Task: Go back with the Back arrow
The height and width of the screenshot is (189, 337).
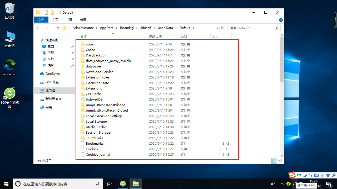Action: tap(39, 28)
